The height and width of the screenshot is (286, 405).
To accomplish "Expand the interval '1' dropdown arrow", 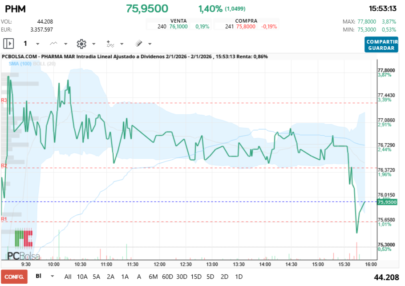I will tap(37, 44).
